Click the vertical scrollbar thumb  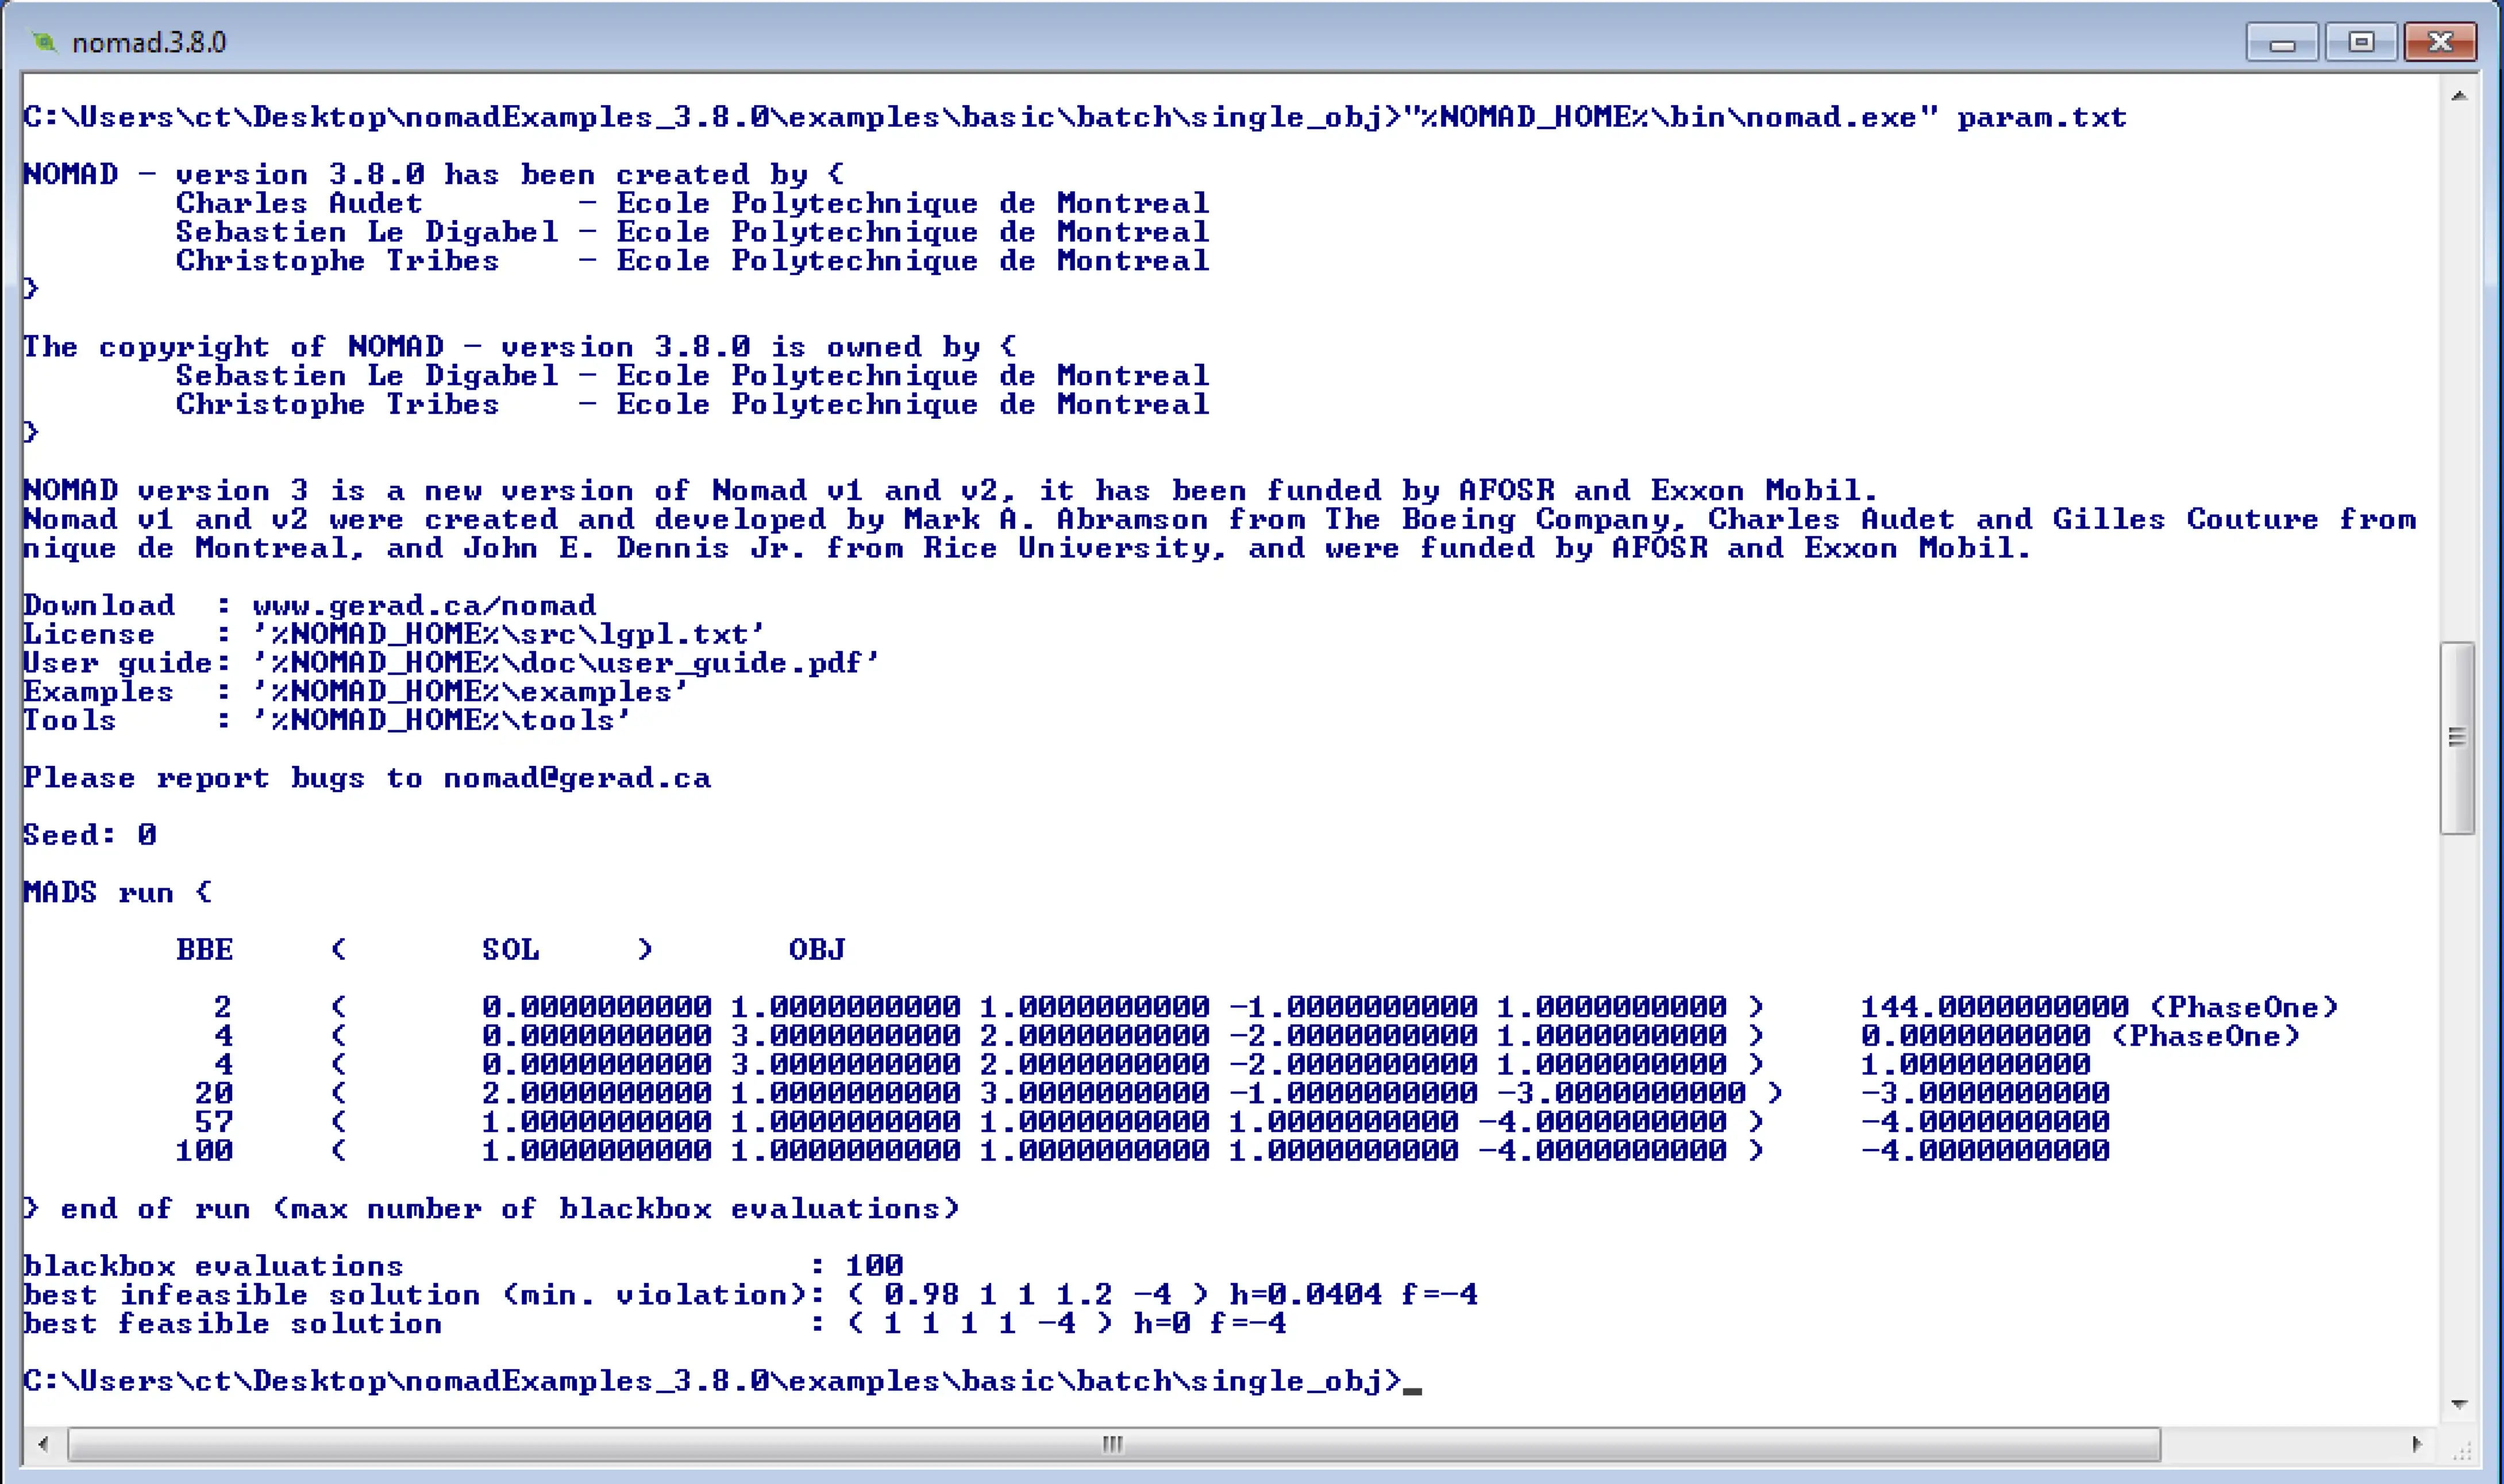[2458, 737]
